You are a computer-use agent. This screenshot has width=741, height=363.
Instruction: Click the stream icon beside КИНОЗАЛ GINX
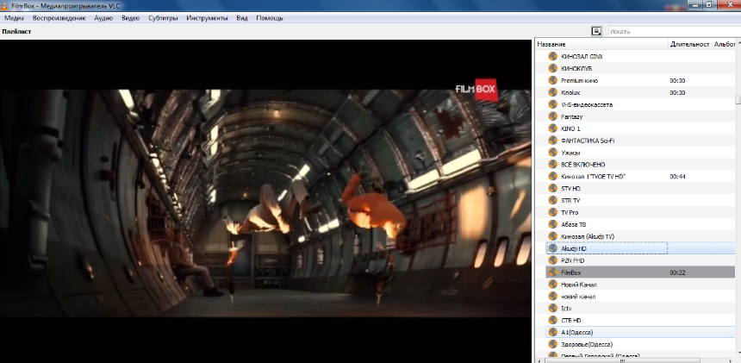[552, 56]
